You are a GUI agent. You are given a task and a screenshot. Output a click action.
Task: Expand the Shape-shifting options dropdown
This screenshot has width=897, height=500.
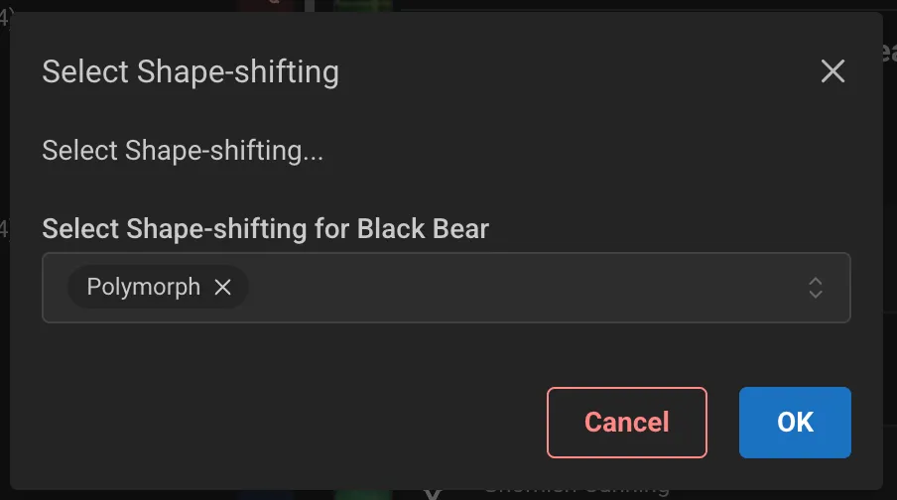click(815, 288)
